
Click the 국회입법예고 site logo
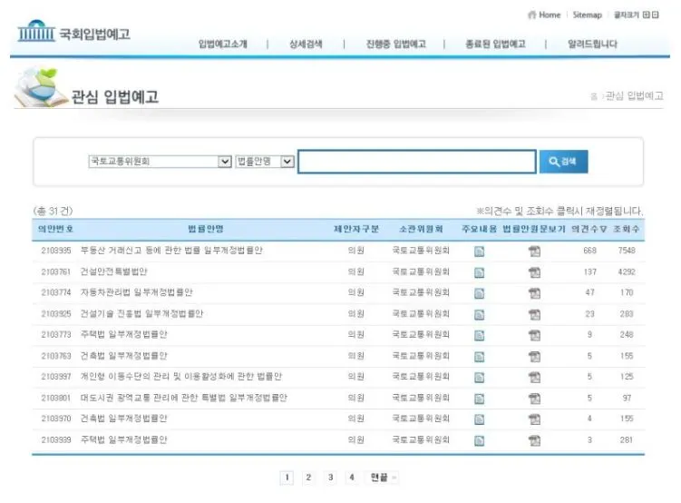pyautogui.click(x=73, y=31)
